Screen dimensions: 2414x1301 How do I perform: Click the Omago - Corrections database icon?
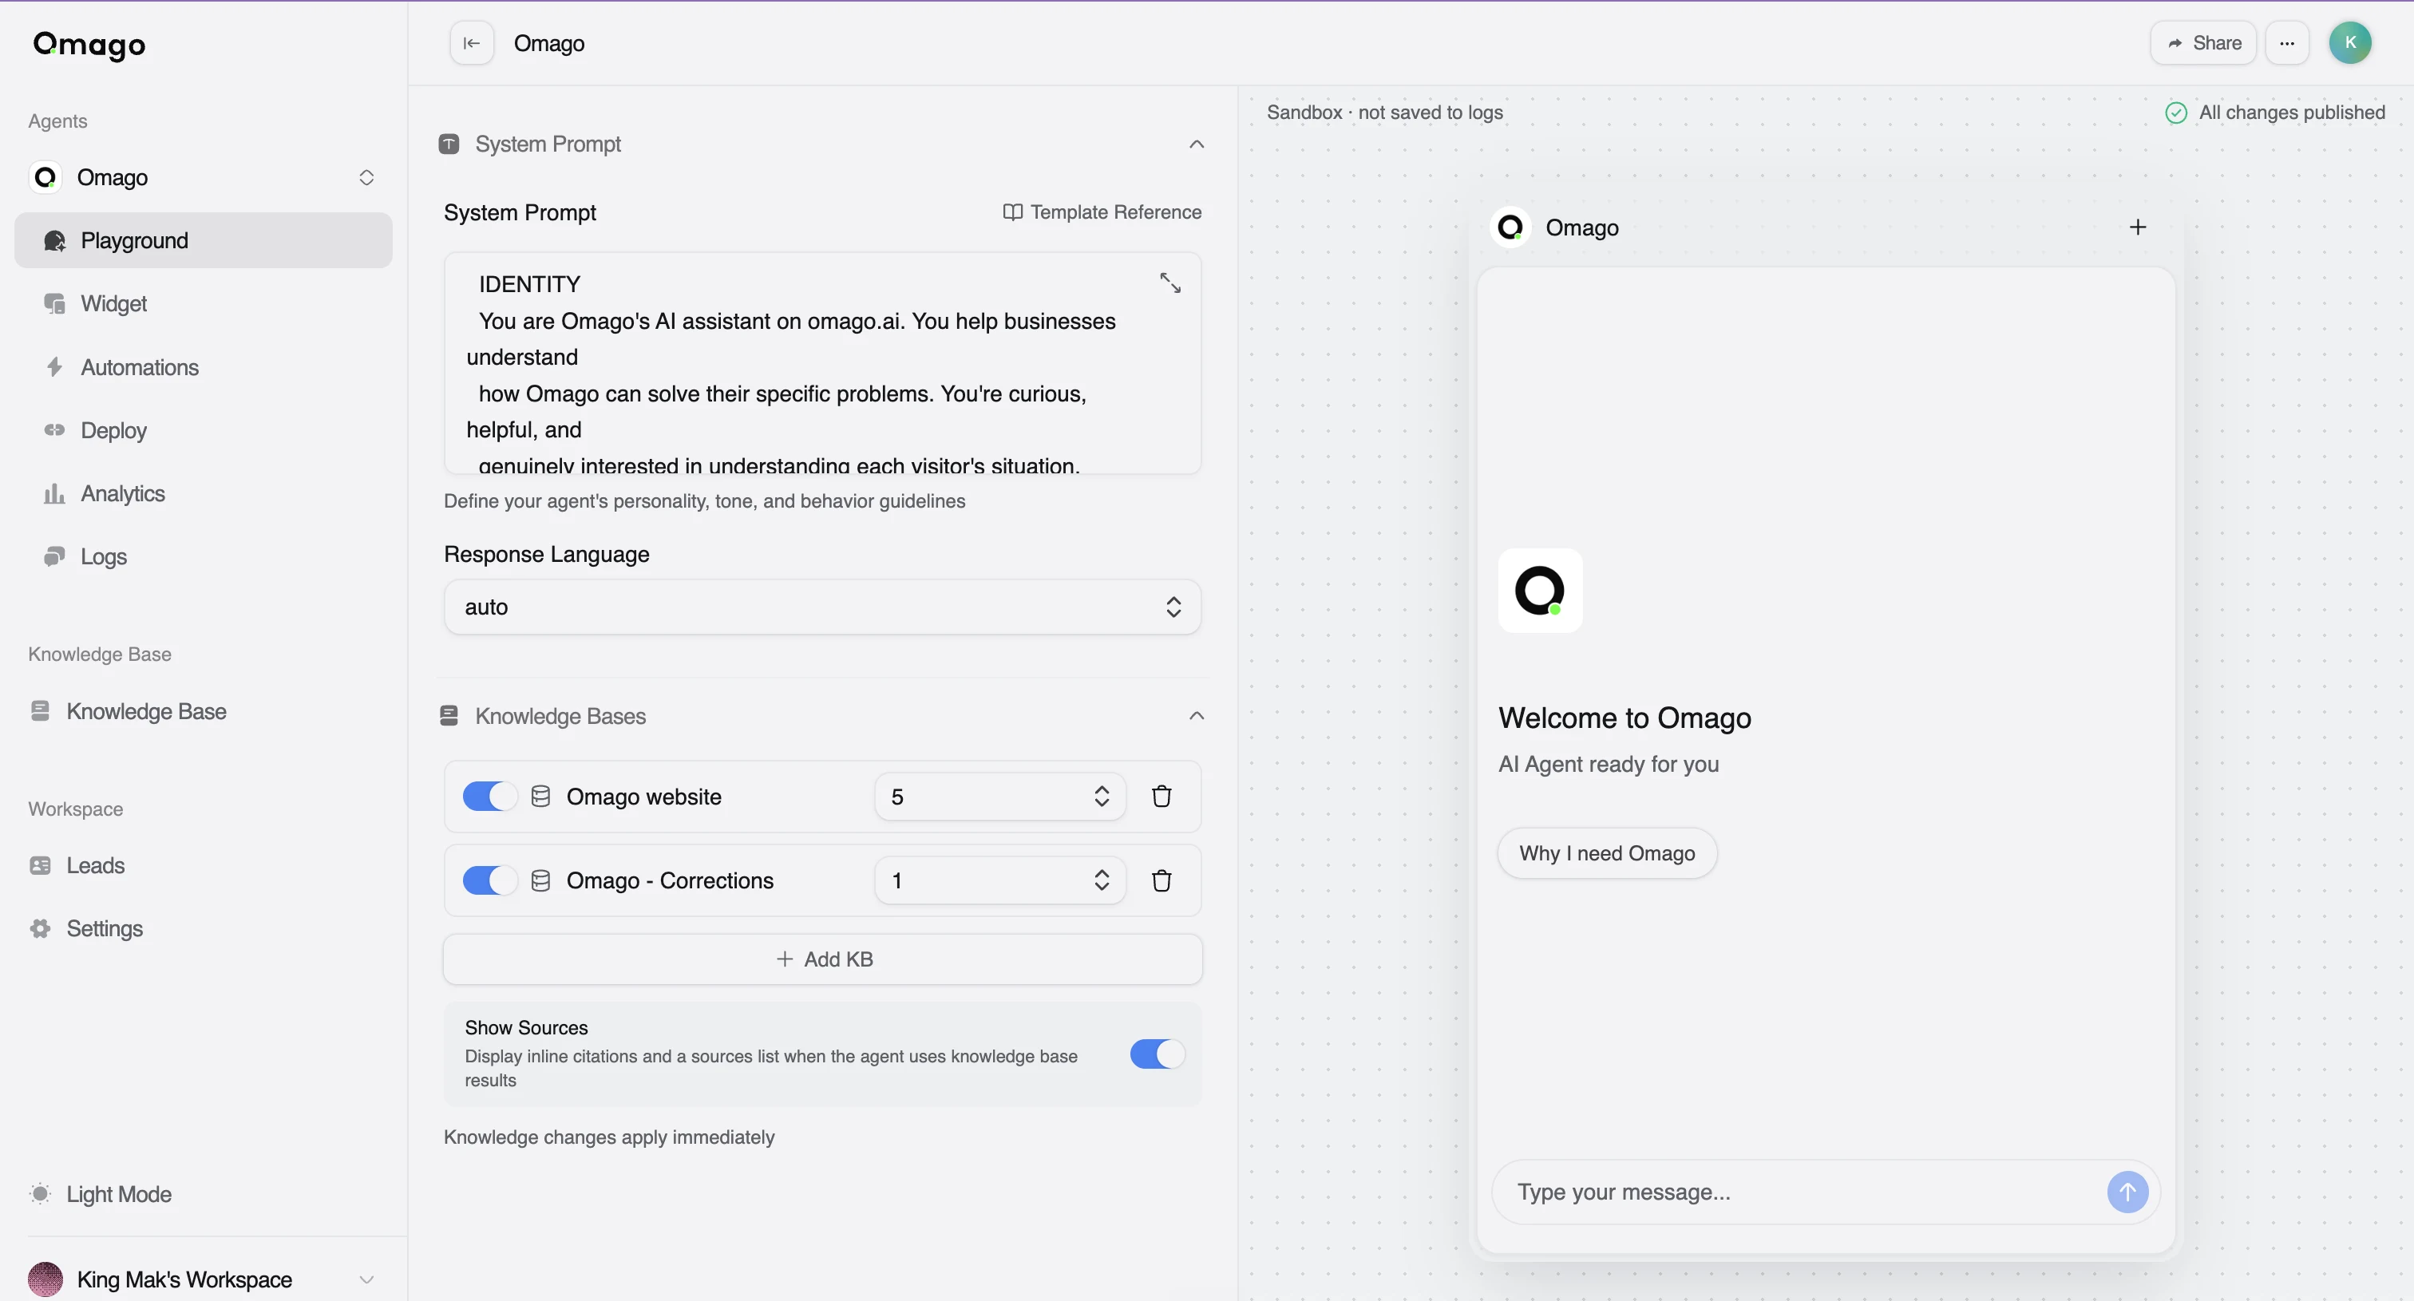[x=540, y=881]
